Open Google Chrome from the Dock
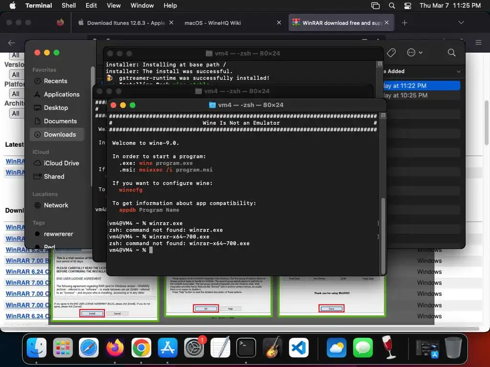490x367 pixels. [x=141, y=347]
